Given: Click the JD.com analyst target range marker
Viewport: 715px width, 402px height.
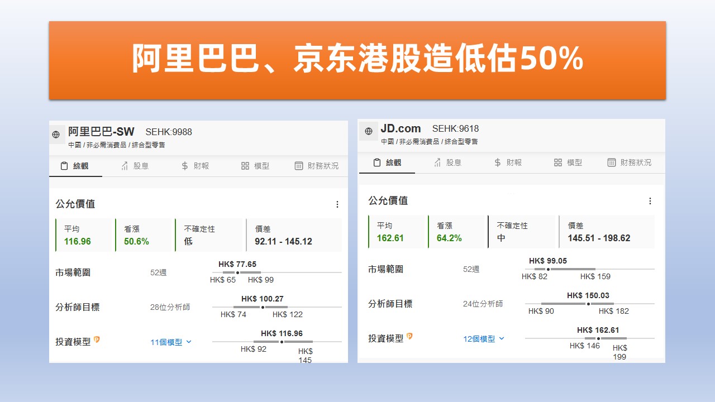Looking at the screenshot, I should pyautogui.click(x=588, y=304).
